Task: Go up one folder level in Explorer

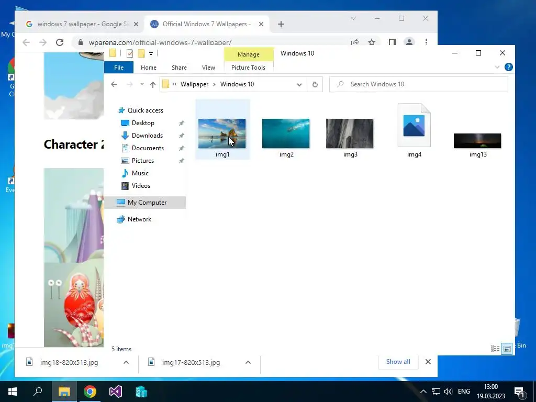Action: coord(153,84)
